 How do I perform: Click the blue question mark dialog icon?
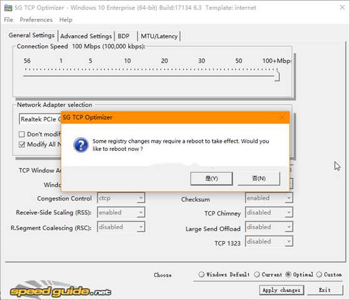pos(81,145)
